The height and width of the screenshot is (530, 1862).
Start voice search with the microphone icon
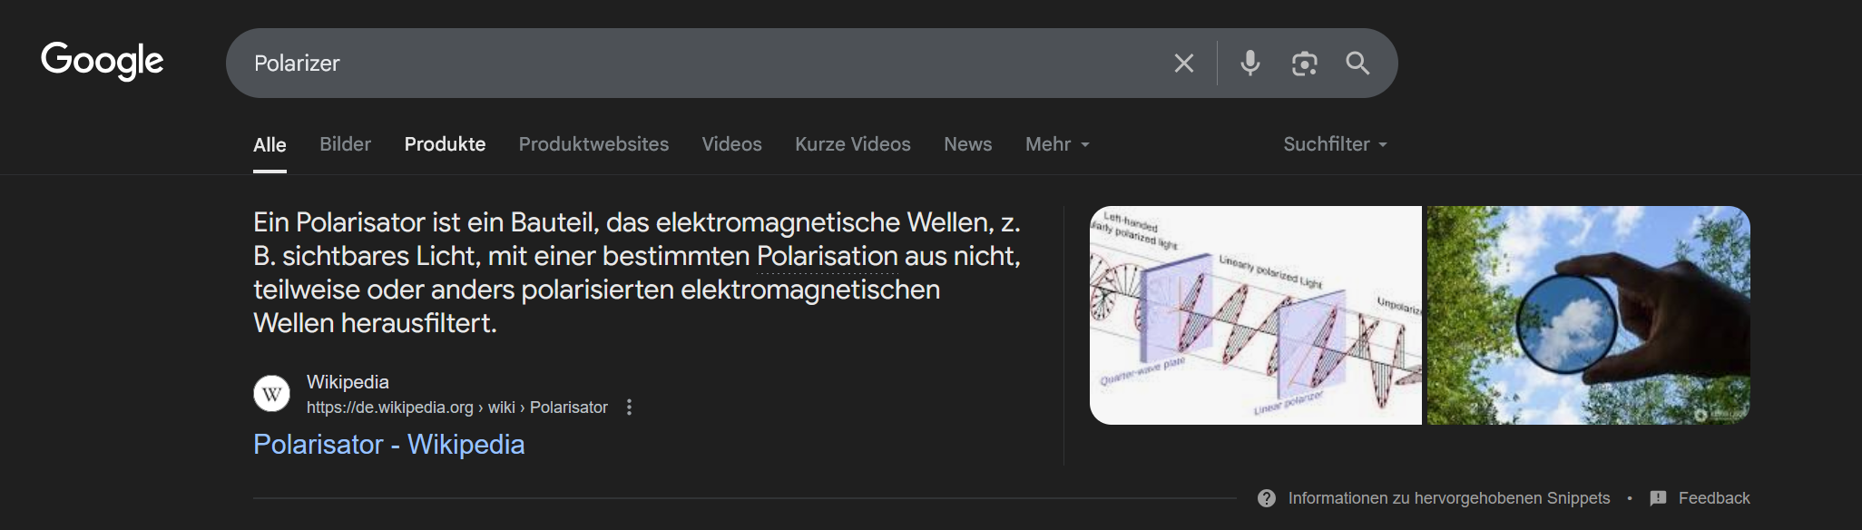(x=1250, y=63)
